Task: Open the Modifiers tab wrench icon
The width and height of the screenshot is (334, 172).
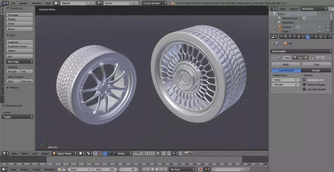Action: click(308, 37)
